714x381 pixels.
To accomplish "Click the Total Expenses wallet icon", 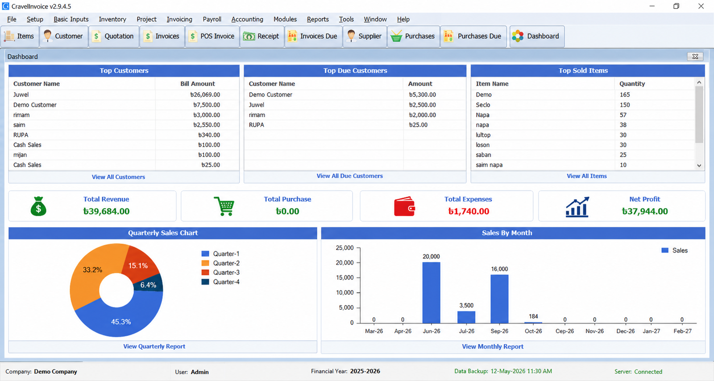I will click(405, 206).
